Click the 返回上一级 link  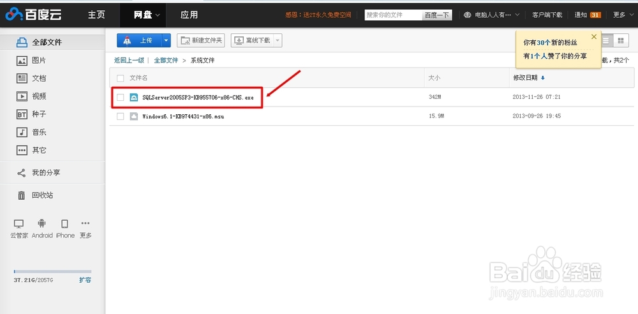pos(129,60)
